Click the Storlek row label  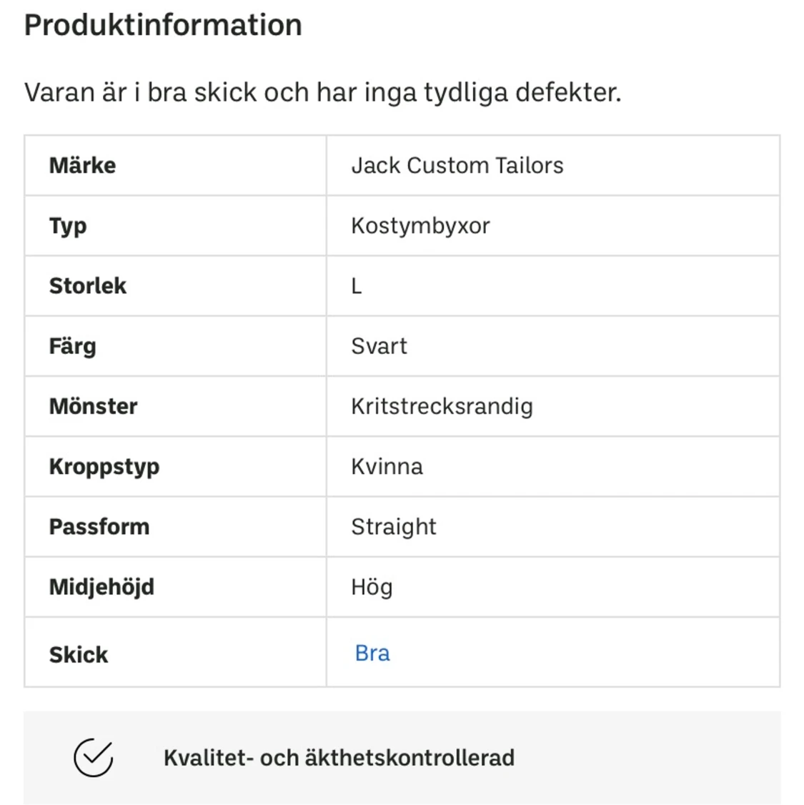tap(87, 286)
